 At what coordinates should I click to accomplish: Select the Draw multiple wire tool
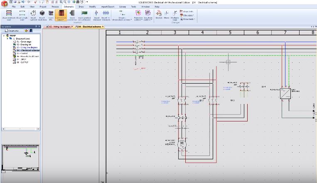[9, 15]
